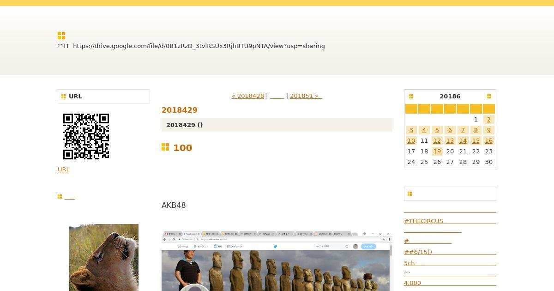Image resolution: width=554 pixels, height=291 pixels.
Task: Go to next month using calendar right icon
Action: pyautogui.click(x=489, y=96)
